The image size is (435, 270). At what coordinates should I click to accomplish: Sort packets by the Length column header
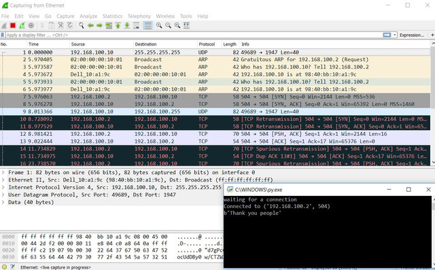point(230,44)
